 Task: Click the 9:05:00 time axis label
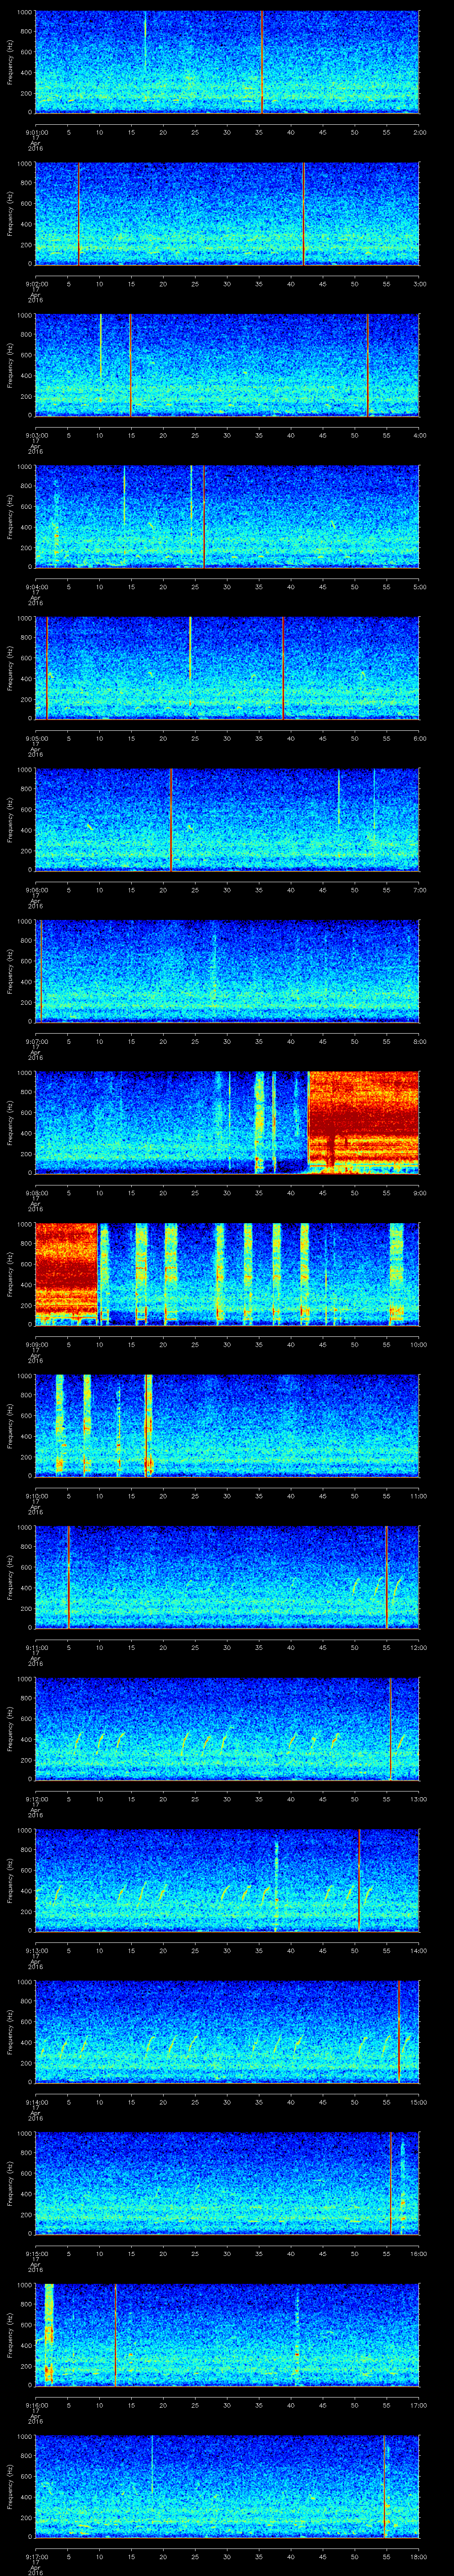click(36, 738)
